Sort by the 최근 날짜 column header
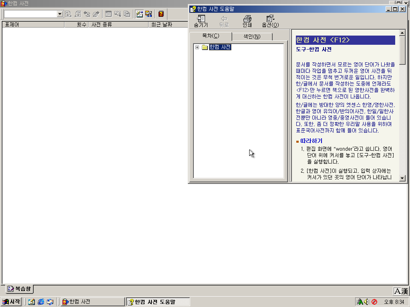The height and width of the screenshot is (307, 410). coord(168,24)
